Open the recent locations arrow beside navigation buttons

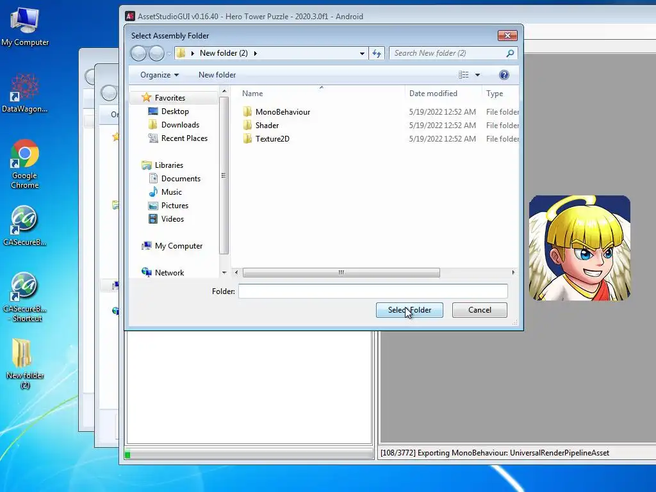coord(169,54)
